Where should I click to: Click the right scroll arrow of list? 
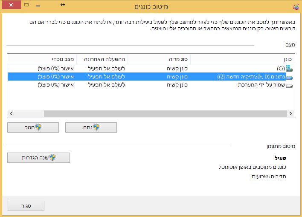tap(291, 113)
